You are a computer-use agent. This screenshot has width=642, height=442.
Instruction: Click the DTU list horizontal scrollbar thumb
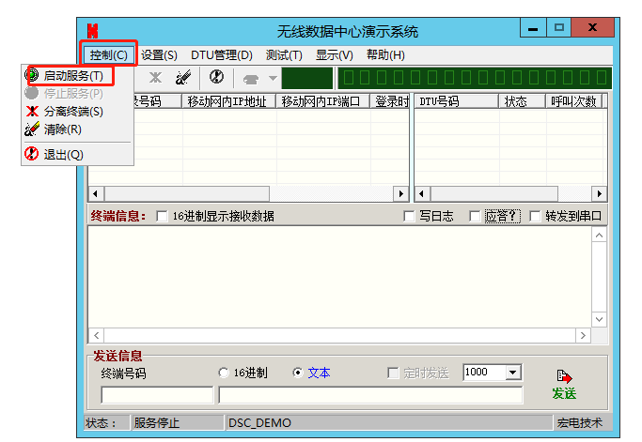(494, 194)
